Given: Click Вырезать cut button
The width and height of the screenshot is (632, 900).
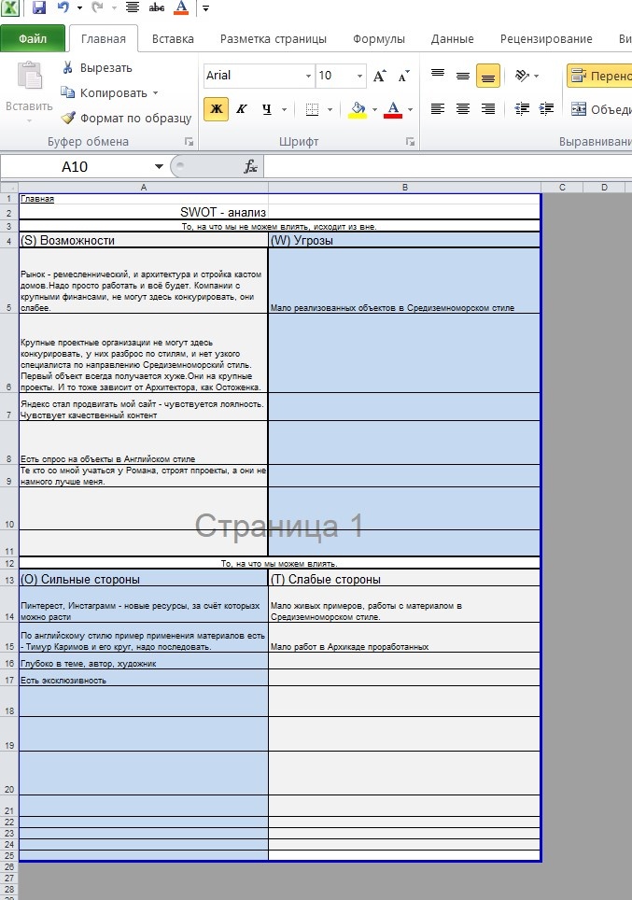Looking at the screenshot, I should click(97, 68).
